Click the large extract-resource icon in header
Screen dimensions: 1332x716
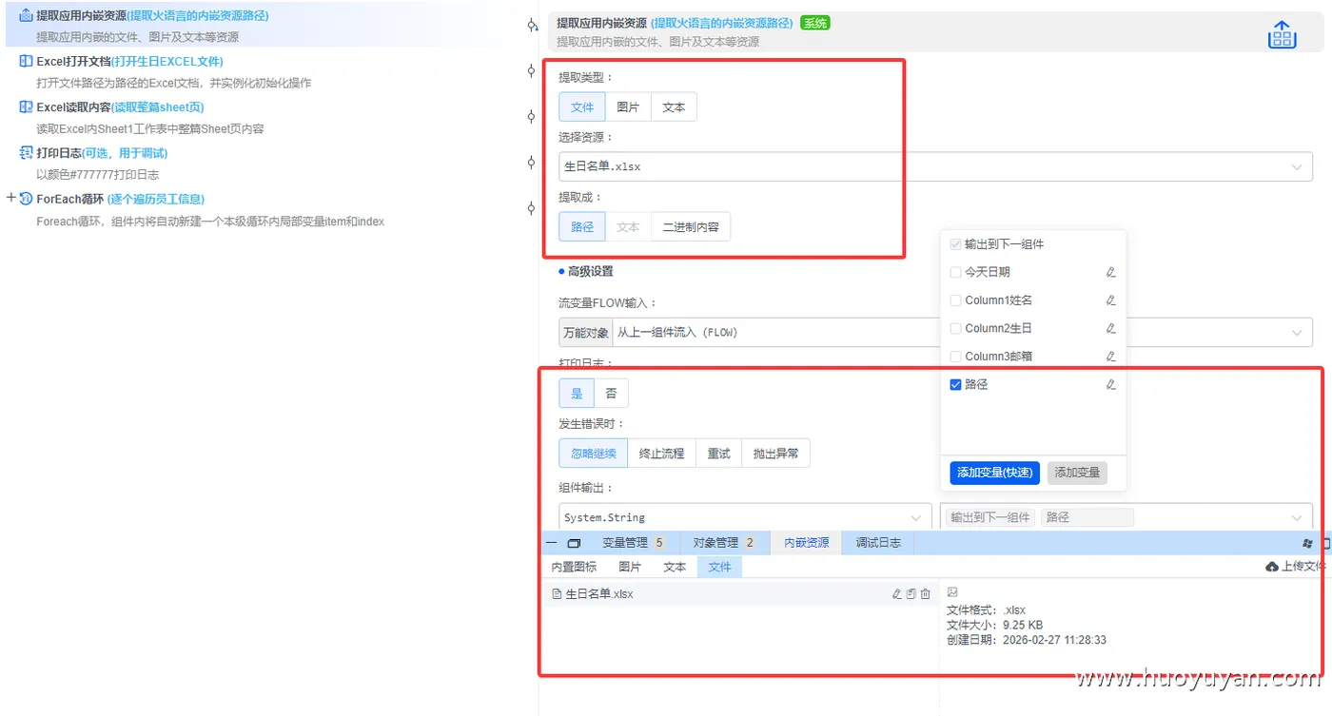click(x=1283, y=34)
